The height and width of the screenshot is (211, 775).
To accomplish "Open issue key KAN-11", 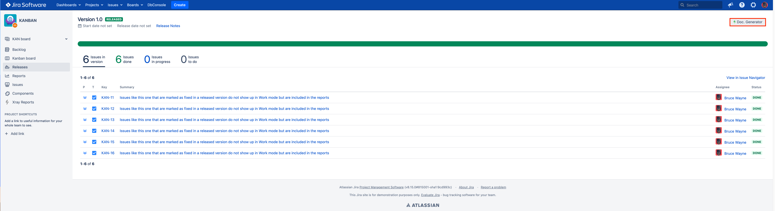I will pos(107,98).
